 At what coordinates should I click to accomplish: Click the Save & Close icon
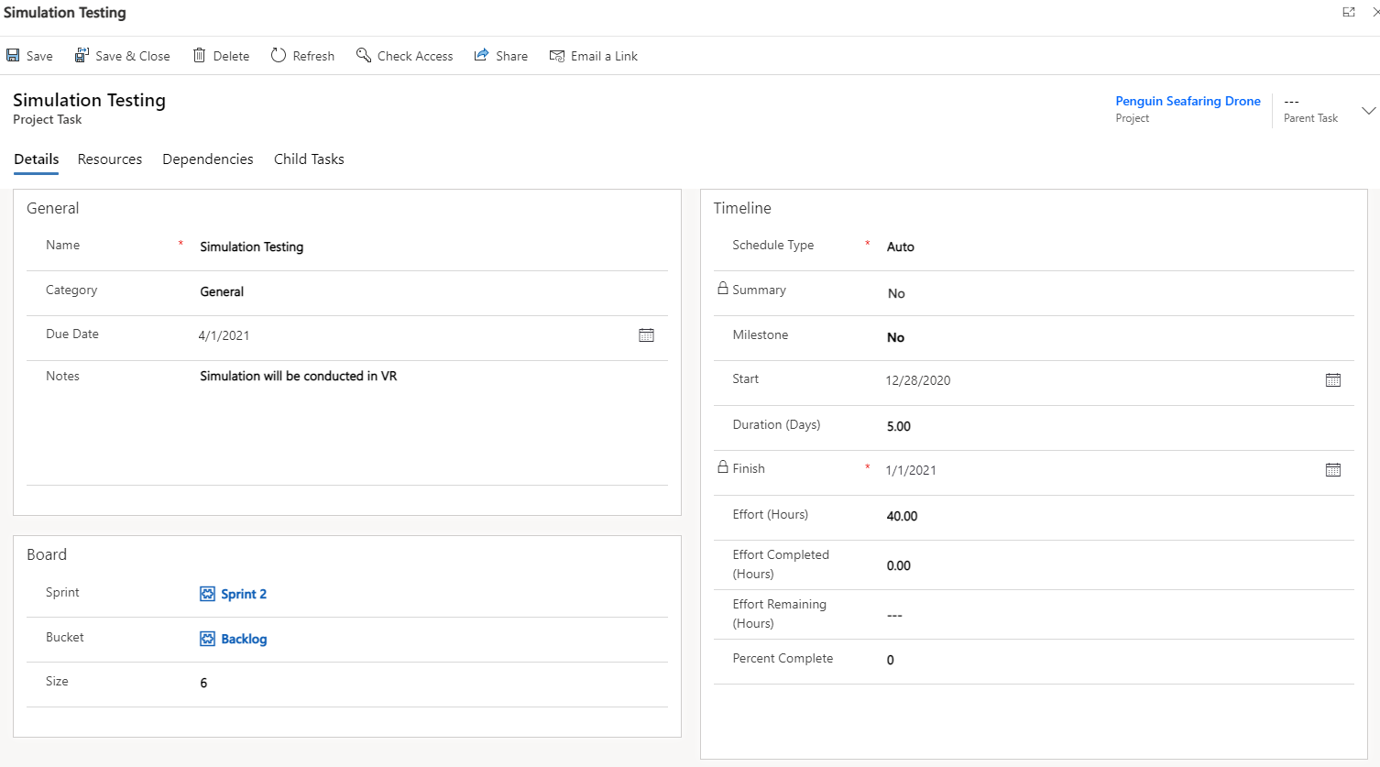point(82,56)
